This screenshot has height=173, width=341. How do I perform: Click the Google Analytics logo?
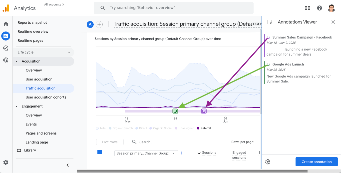click(x=6, y=8)
